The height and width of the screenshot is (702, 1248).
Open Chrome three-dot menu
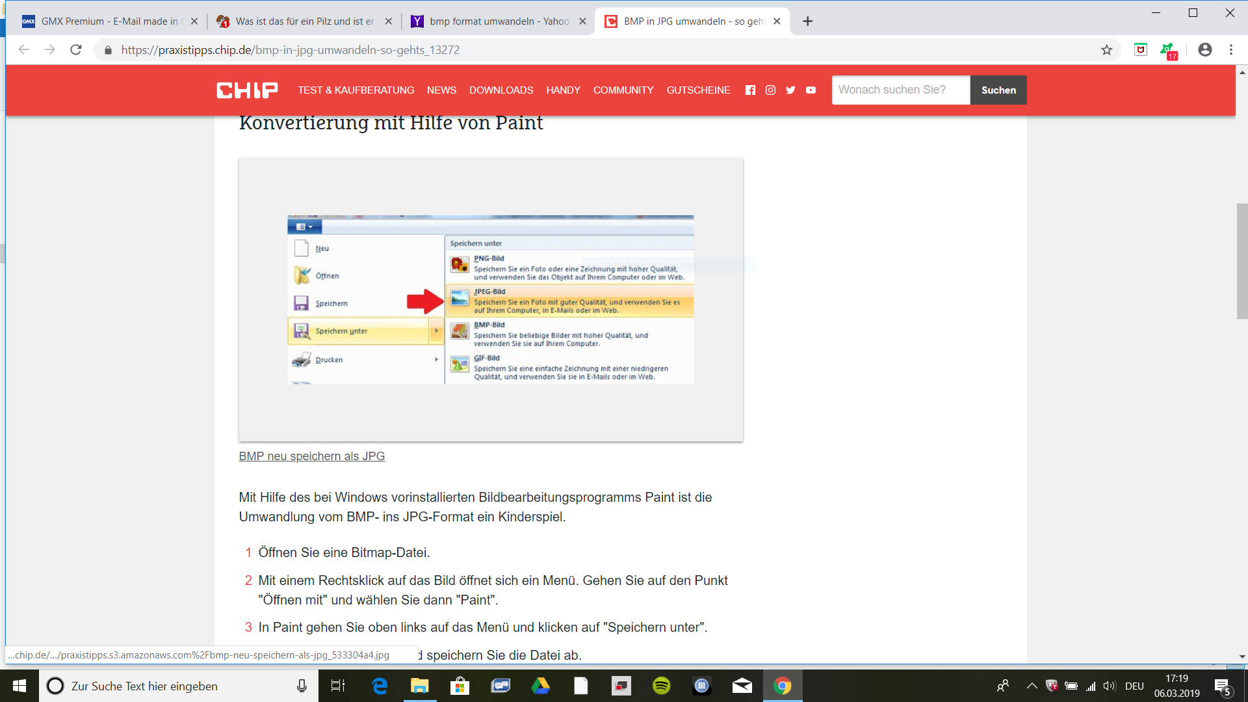[x=1230, y=50]
